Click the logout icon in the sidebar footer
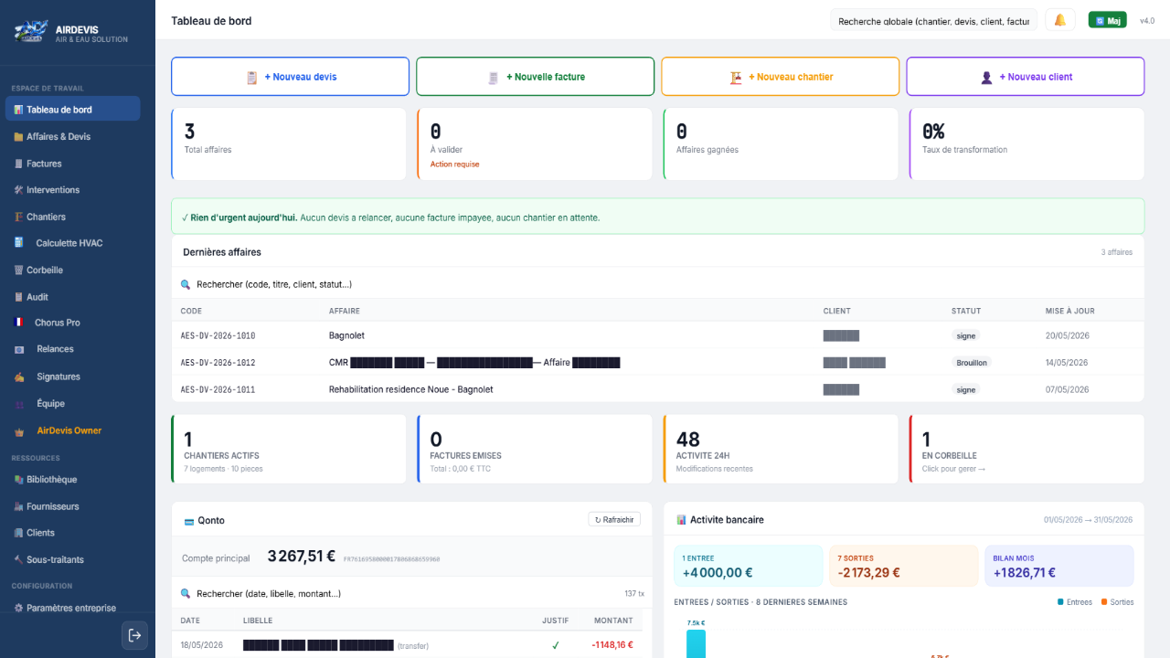 [135, 635]
